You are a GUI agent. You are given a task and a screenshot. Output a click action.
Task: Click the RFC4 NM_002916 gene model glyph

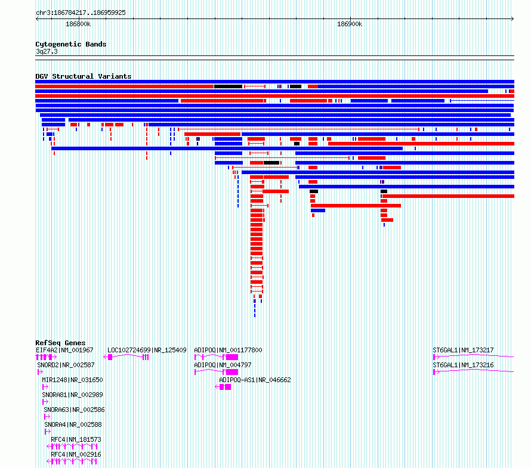click(x=72, y=461)
